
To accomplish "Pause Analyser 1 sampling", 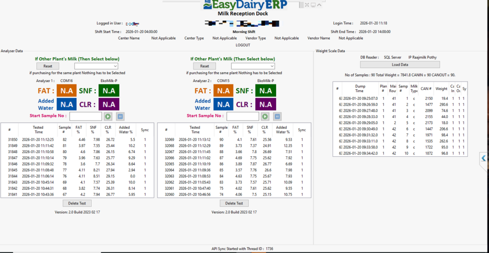I will [x=120, y=116].
